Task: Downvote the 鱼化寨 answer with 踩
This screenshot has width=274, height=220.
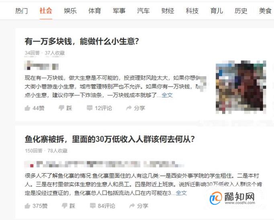Action: coord(68,206)
